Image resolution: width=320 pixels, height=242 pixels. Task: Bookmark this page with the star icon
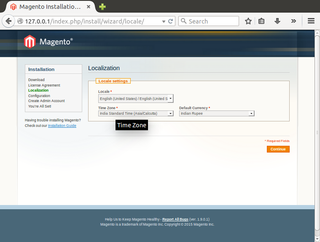(x=248, y=21)
